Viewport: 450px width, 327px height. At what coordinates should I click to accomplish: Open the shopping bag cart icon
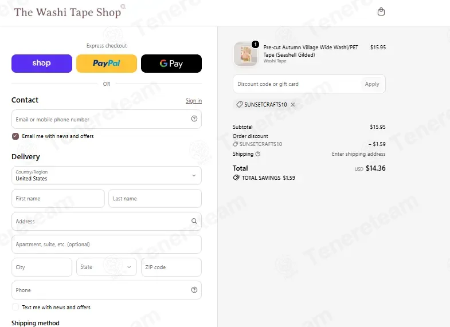click(x=381, y=12)
